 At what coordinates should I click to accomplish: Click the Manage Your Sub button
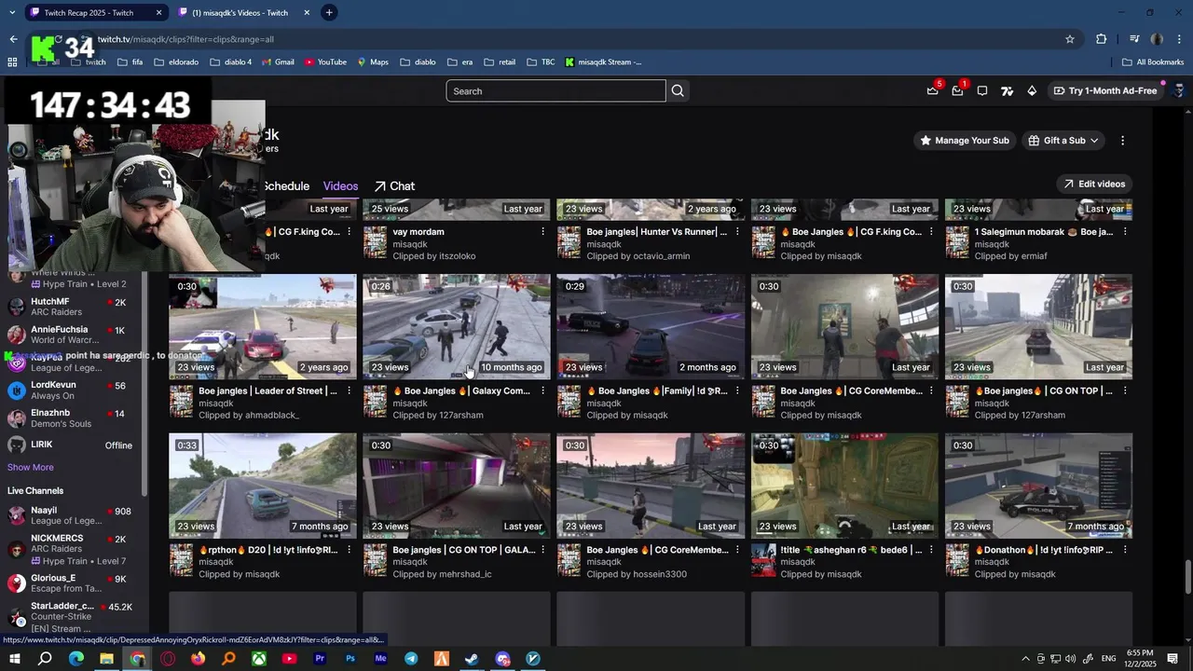coord(965,141)
